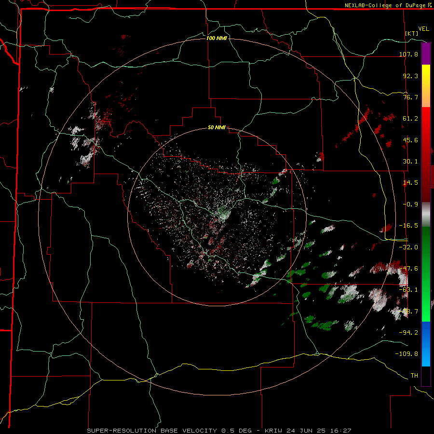Click the [KT] units label

coord(412,33)
